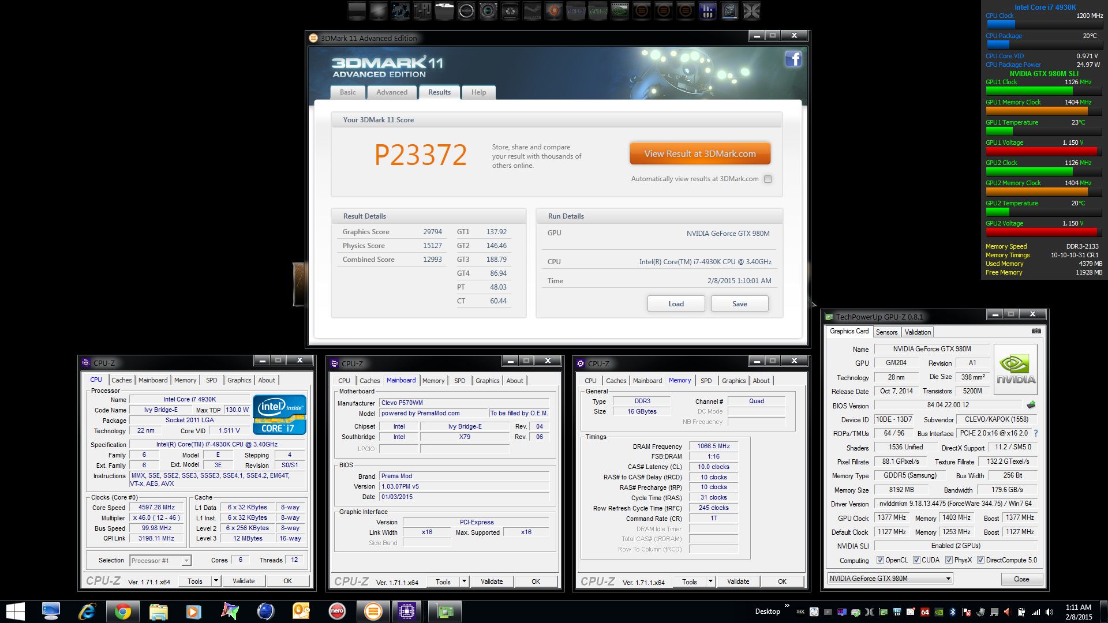Screen dimensions: 1108x623
Task: Open the white-paper folder icon in the top dock
Action: click(444, 10)
